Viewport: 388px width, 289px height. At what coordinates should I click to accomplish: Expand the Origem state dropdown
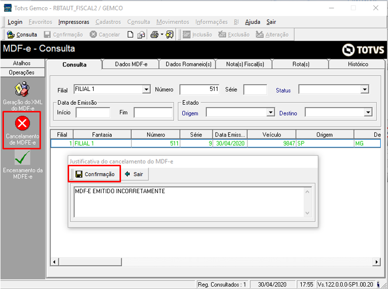point(270,112)
